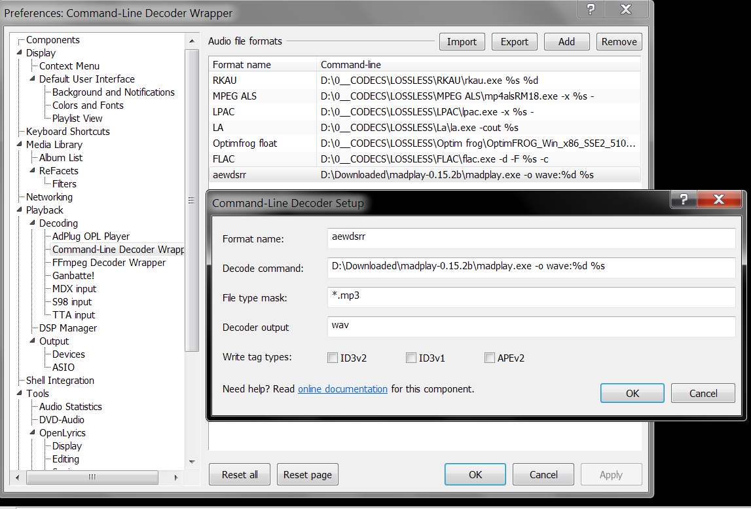The width and height of the screenshot is (751, 509).
Task: Click the Command-line column header
Action: (479, 64)
